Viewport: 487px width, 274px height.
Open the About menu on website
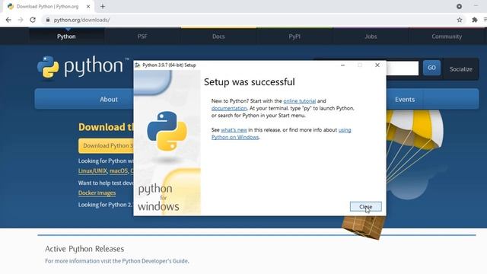tap(109, 100)
